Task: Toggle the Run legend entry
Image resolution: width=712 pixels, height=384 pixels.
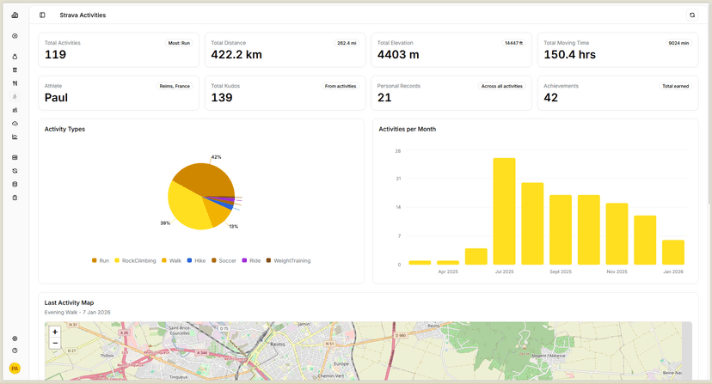Action: point(101,260)
